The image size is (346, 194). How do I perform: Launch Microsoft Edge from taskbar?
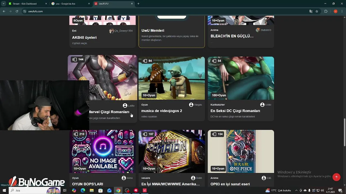click(x=83, y=190)
